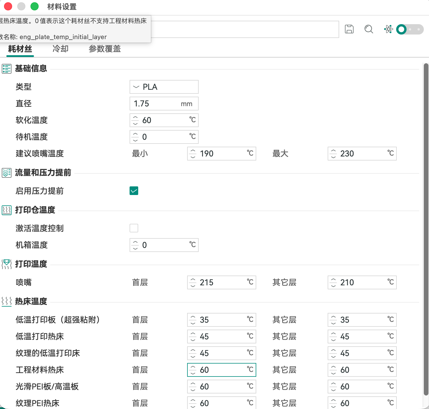
Task: Open the 参数覆盖 tab
Action: point(105,49)
